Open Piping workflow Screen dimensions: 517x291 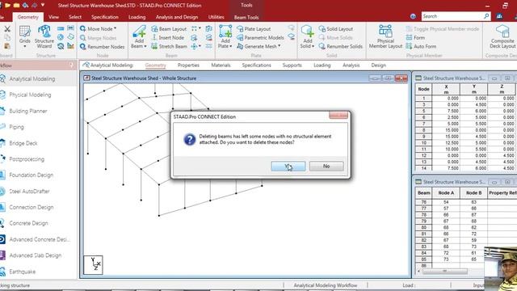tap(16, 127)
